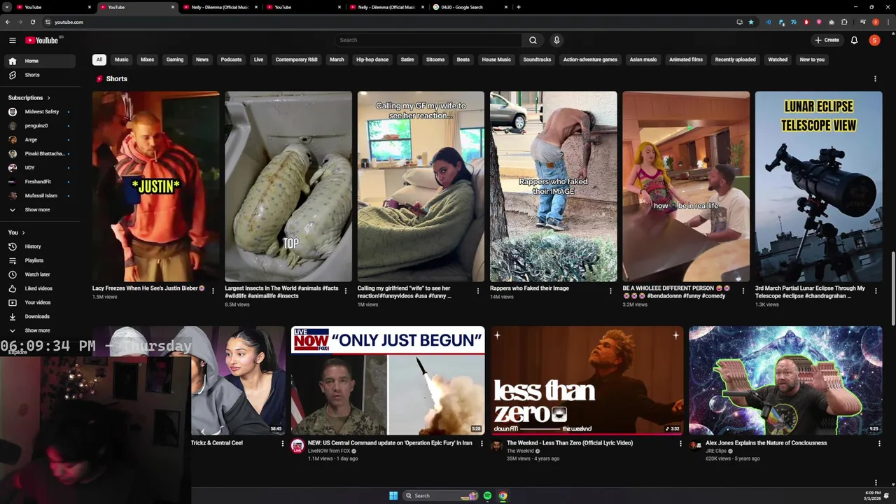This screenshot has height=504, width=896.
Task: Click the search magnifier button
Action: 533,40
